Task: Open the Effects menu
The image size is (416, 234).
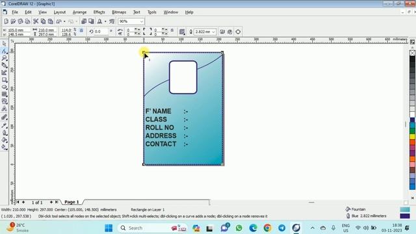Action: 99,12
